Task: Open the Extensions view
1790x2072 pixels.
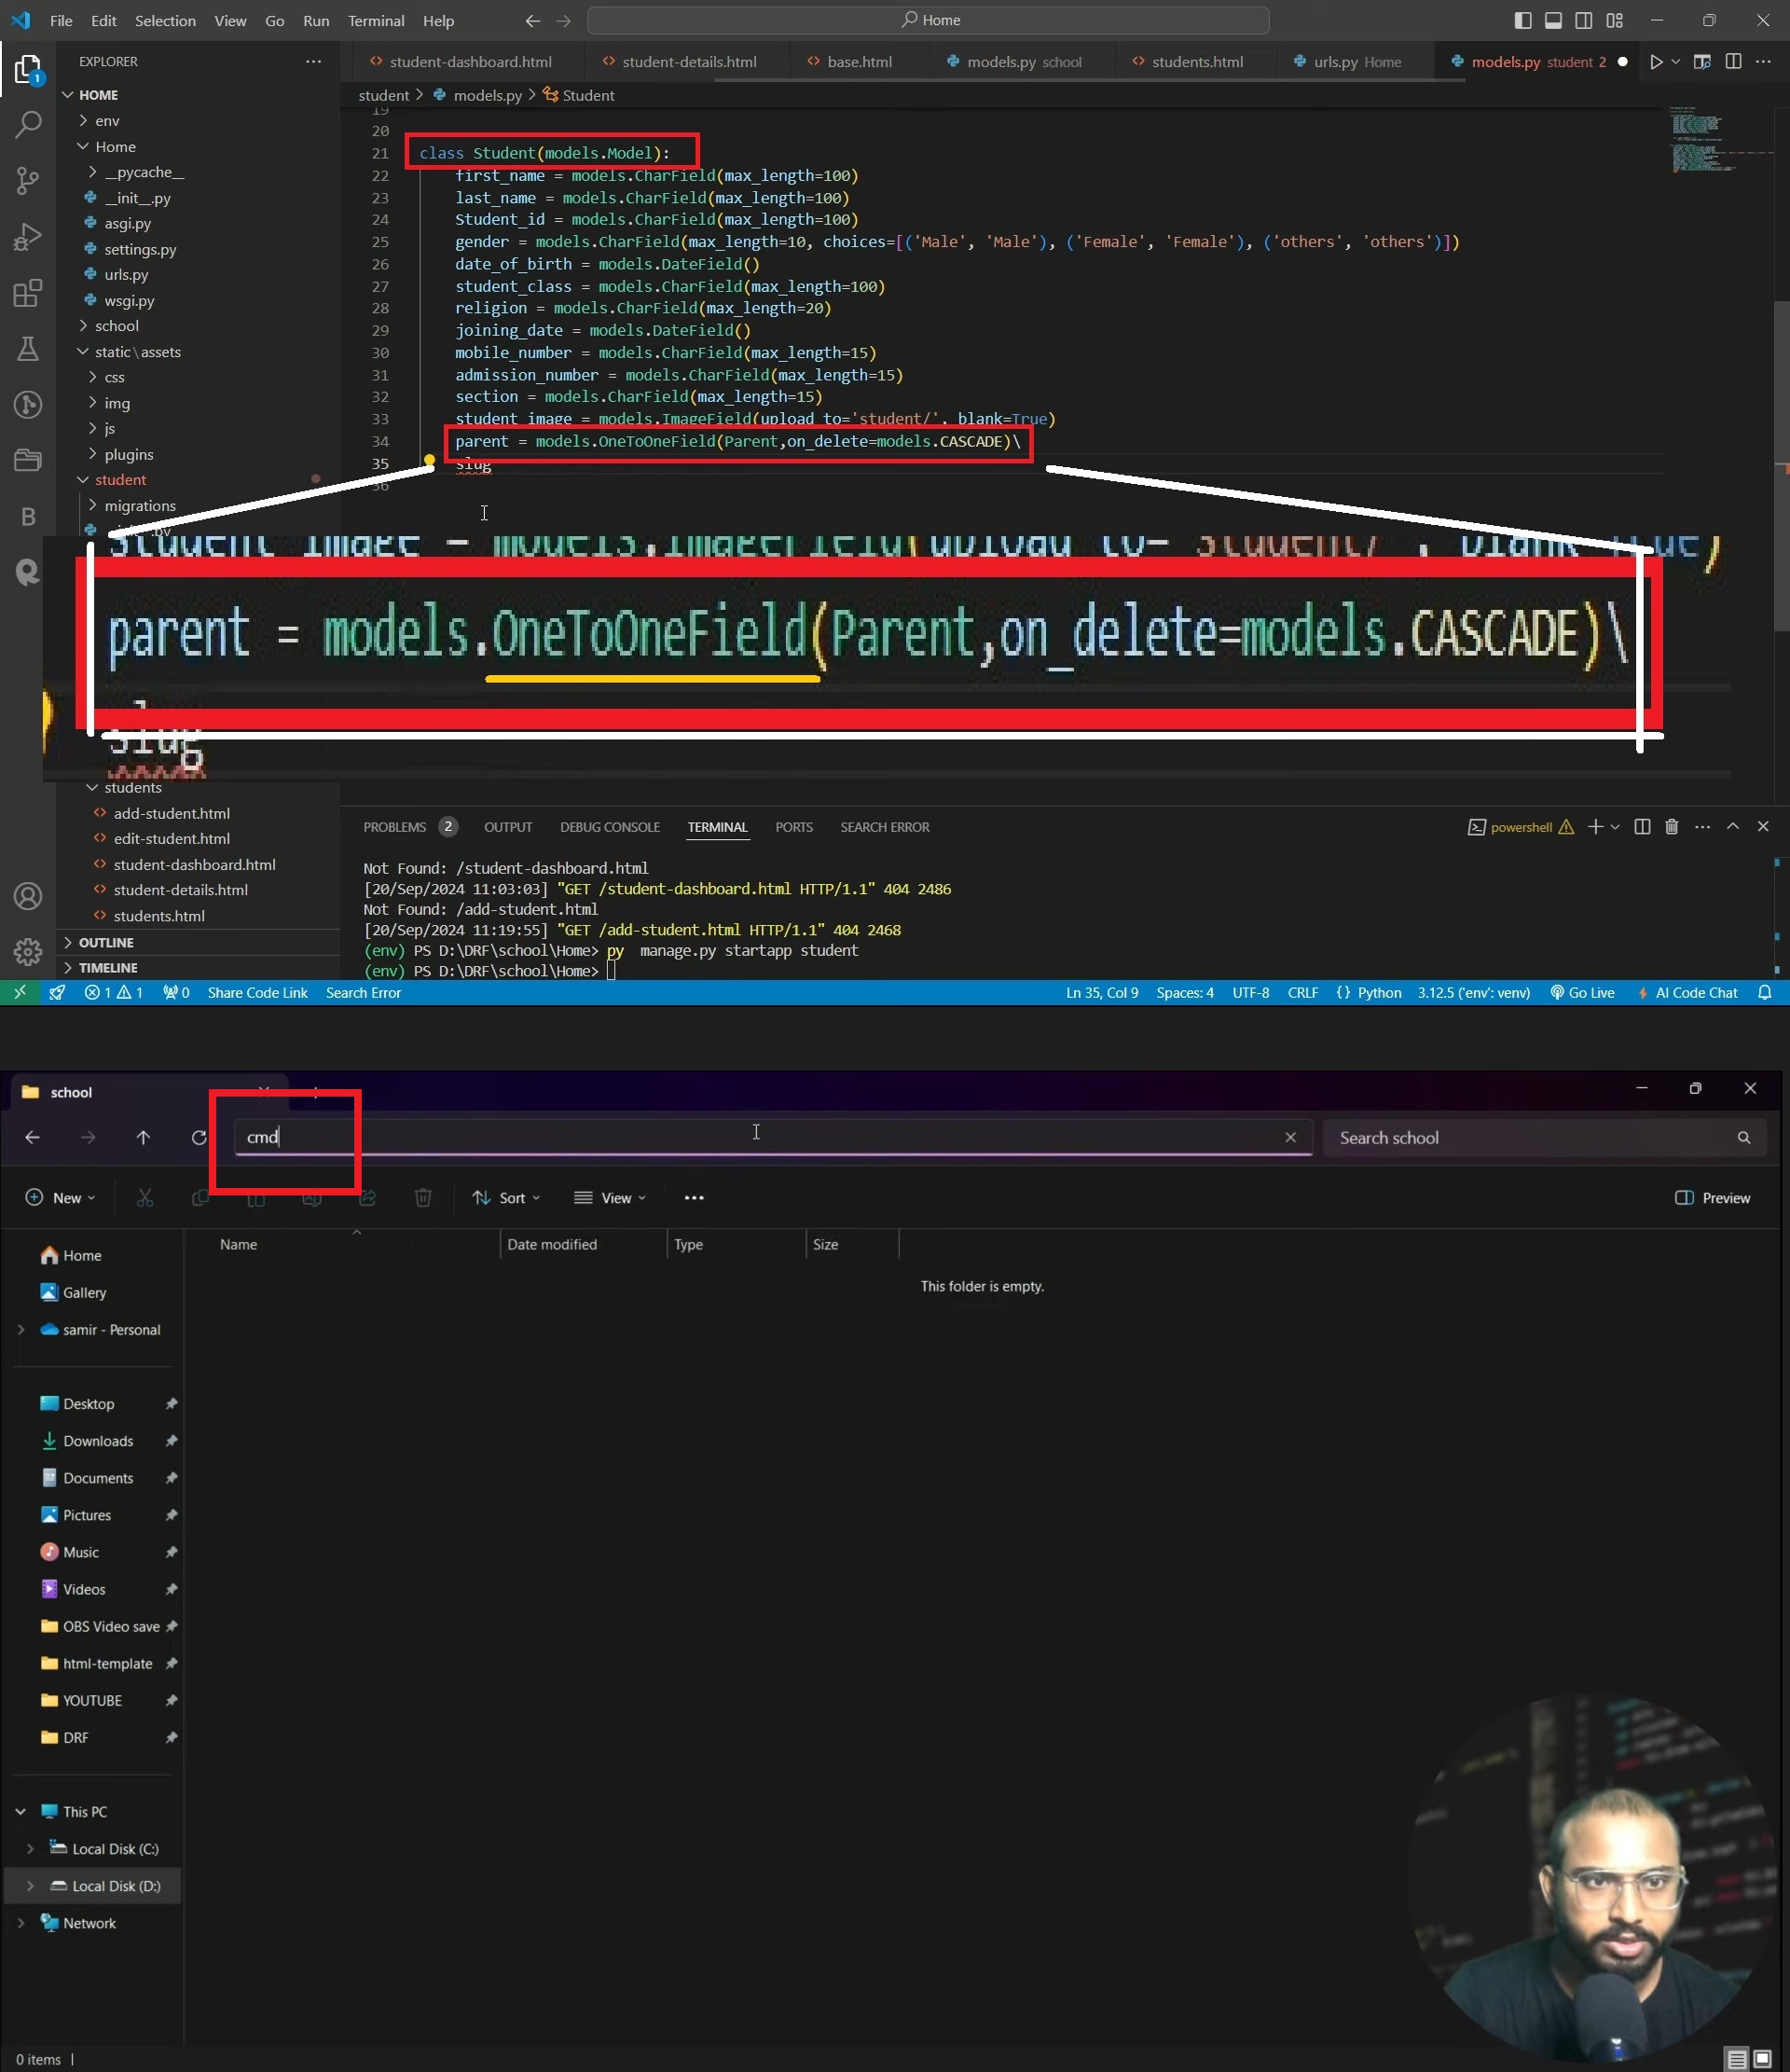Action: [28, 293]
